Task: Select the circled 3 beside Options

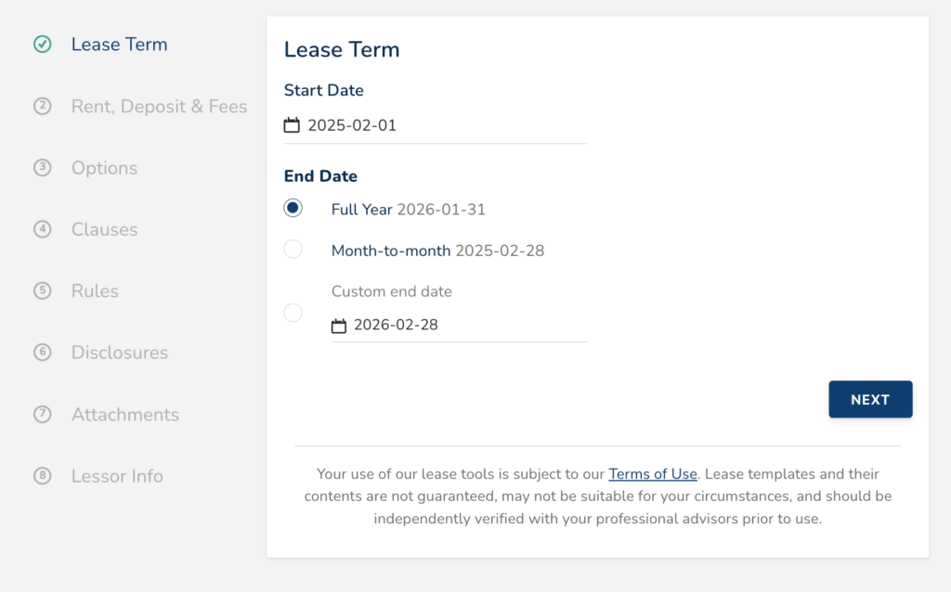Action: tap(42, 168)
